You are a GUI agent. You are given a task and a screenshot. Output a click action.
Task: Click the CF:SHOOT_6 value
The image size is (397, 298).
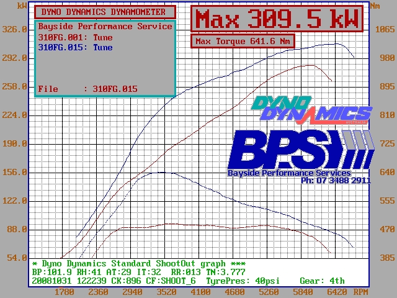pyautogui.click(x=171, y=281)
